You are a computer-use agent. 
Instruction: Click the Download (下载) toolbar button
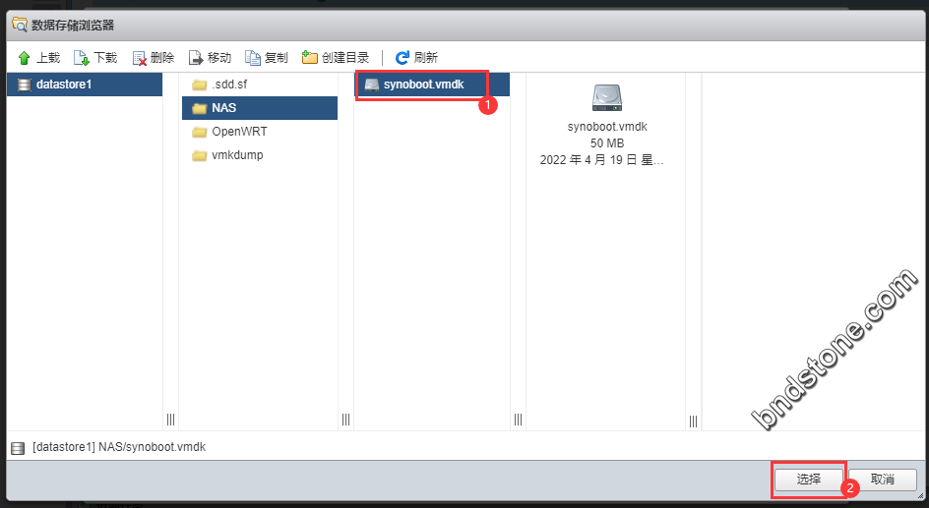click(x=96, y=57)
